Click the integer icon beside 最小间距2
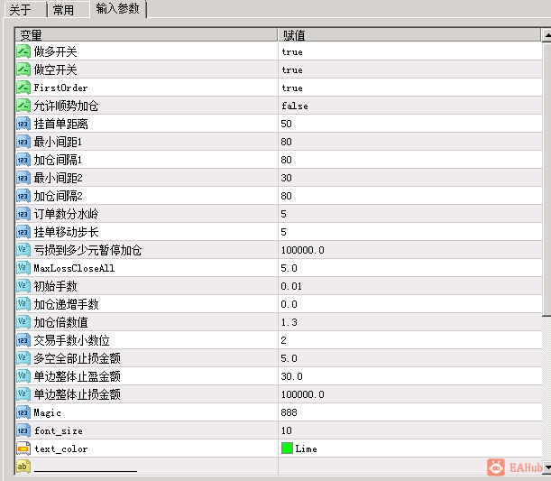 tap(23, 178)
